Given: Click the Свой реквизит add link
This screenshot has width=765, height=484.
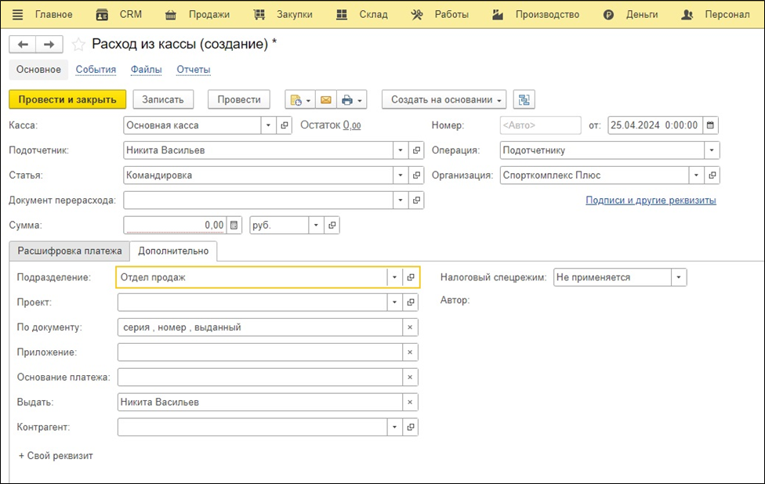Looking at the screenshot, I should tap(56, 456).
